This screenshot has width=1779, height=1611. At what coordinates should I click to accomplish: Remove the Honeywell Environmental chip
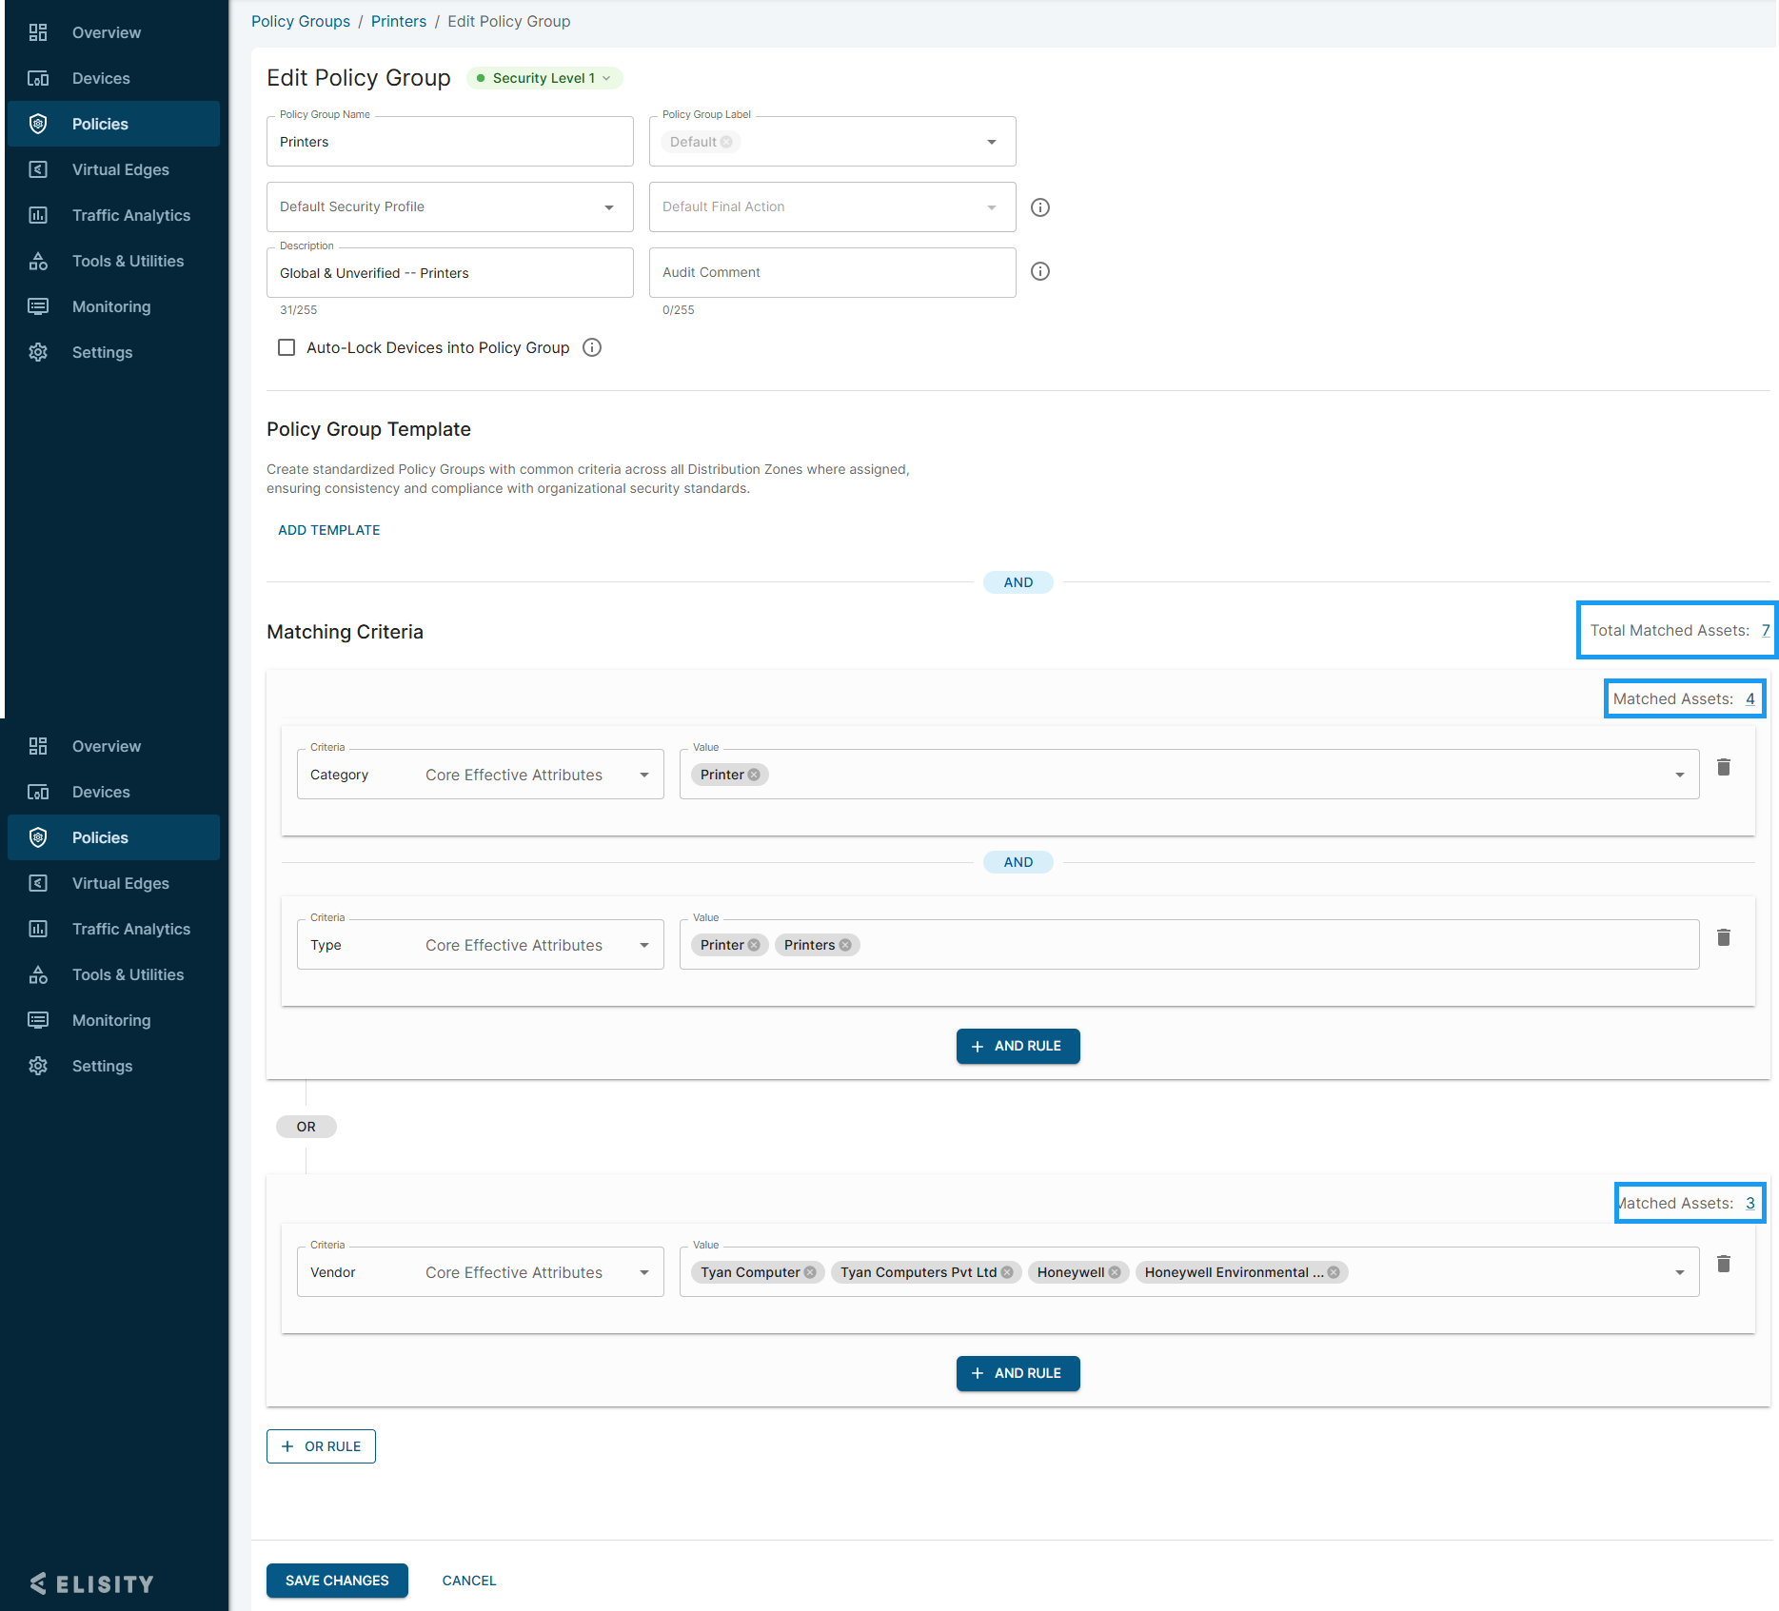tap(1334, 1272)
